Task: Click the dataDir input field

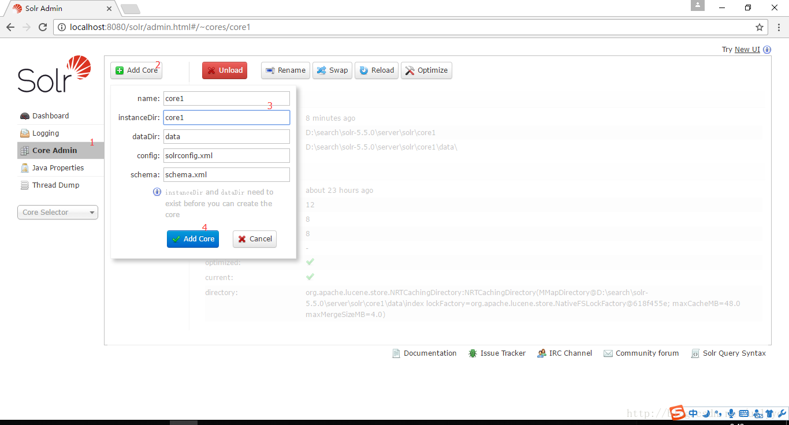Action: pos(226,137)
